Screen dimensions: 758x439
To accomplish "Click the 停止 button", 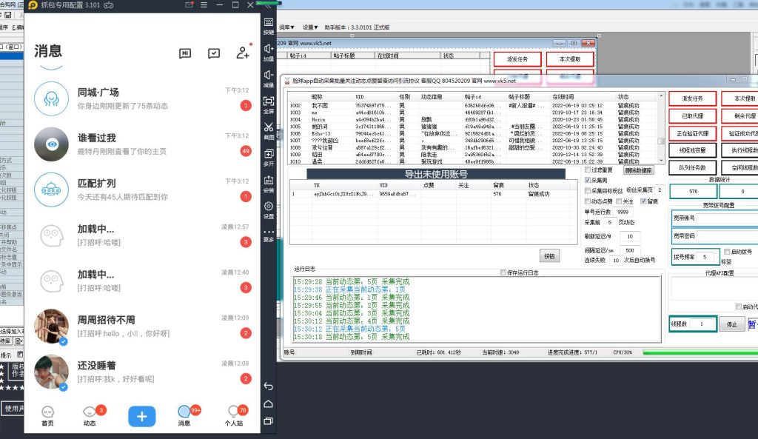I will [731, 324].
